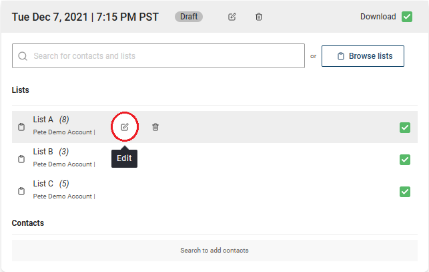Image resolution: width=429 pixels, height=272 pixels.
Task: Select the List B row title
Action: (43, 151)
